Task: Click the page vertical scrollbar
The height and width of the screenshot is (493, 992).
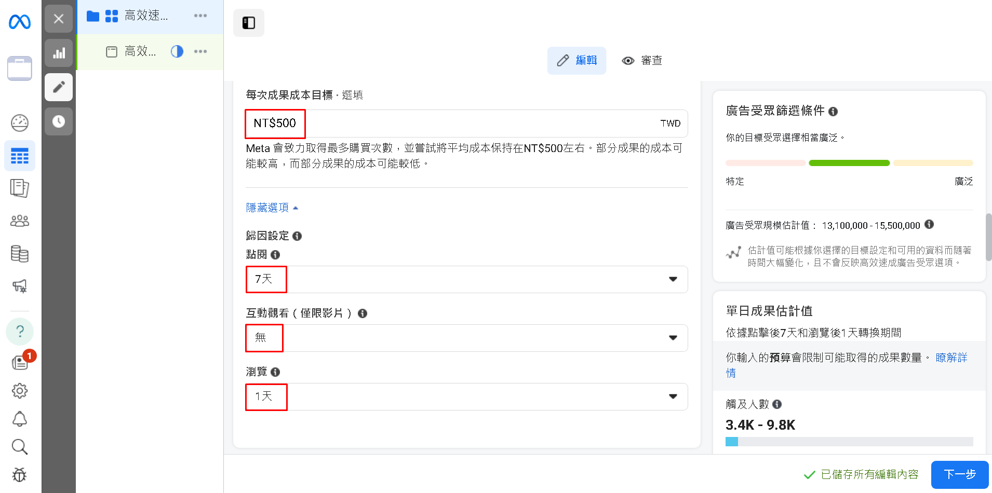Action: (x=988, y=237)
